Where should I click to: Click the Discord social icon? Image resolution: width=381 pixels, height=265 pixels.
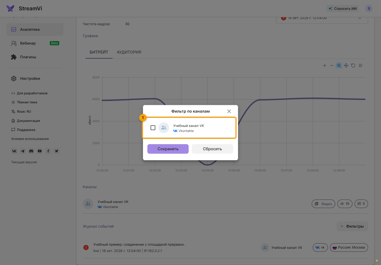(31, 151)
